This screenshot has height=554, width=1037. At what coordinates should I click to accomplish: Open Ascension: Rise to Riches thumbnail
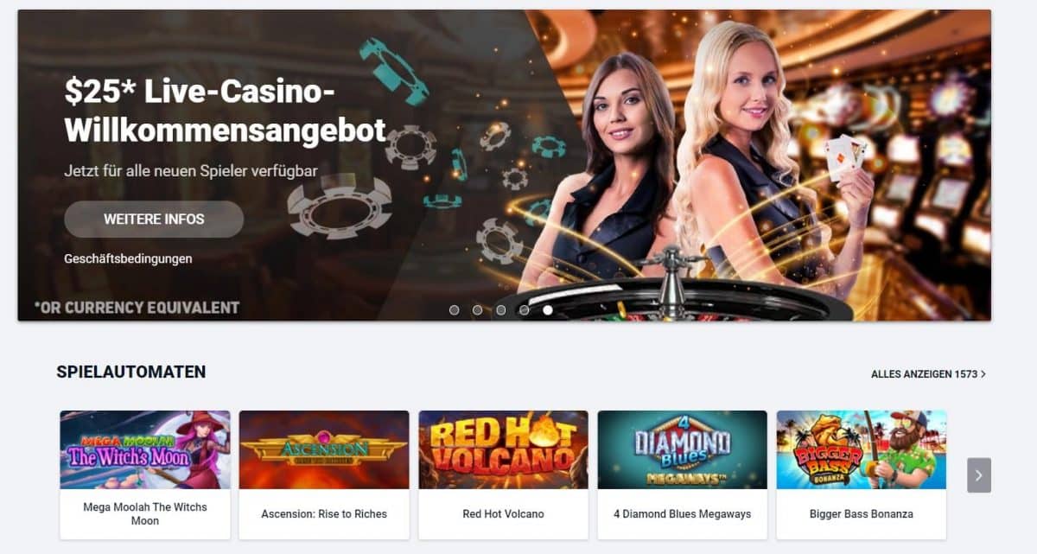(x=324, y=449)
